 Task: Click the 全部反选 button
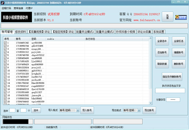[179, 41]
